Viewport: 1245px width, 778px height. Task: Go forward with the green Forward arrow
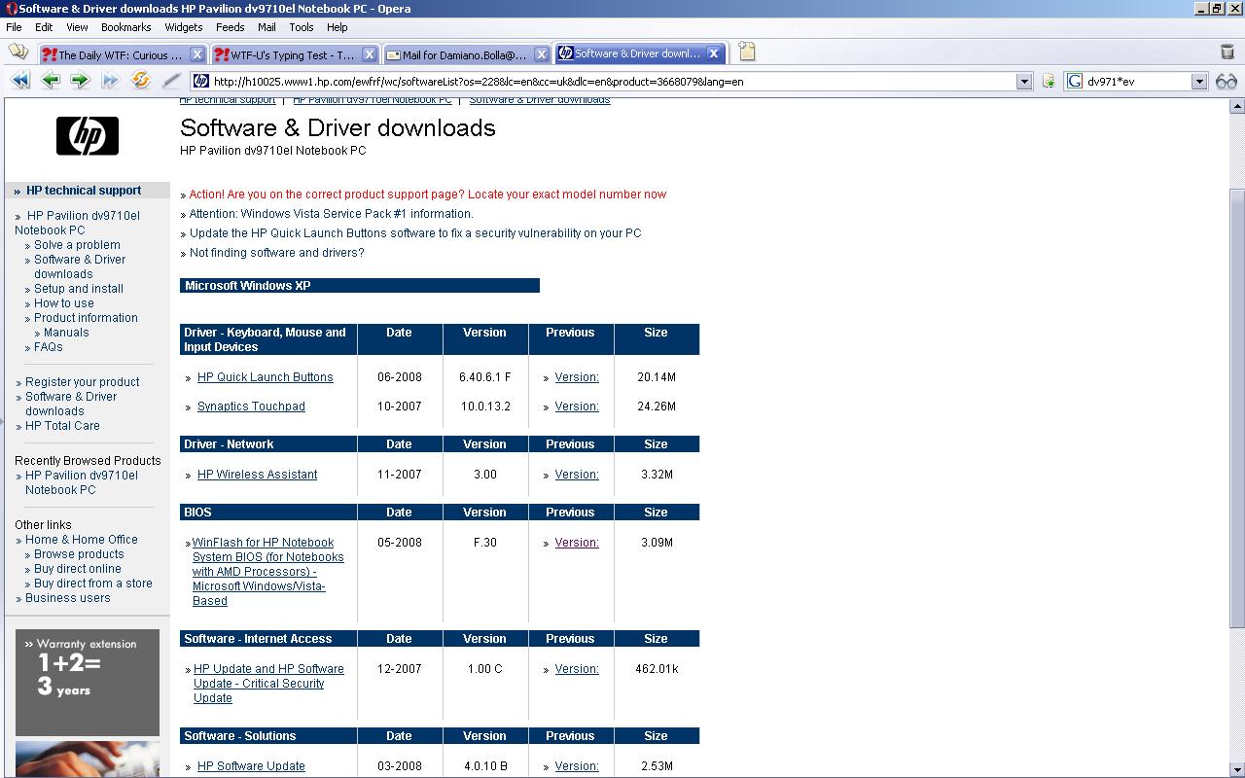[81, 81]
